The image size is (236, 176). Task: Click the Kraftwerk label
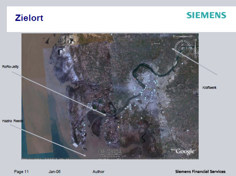209,88
